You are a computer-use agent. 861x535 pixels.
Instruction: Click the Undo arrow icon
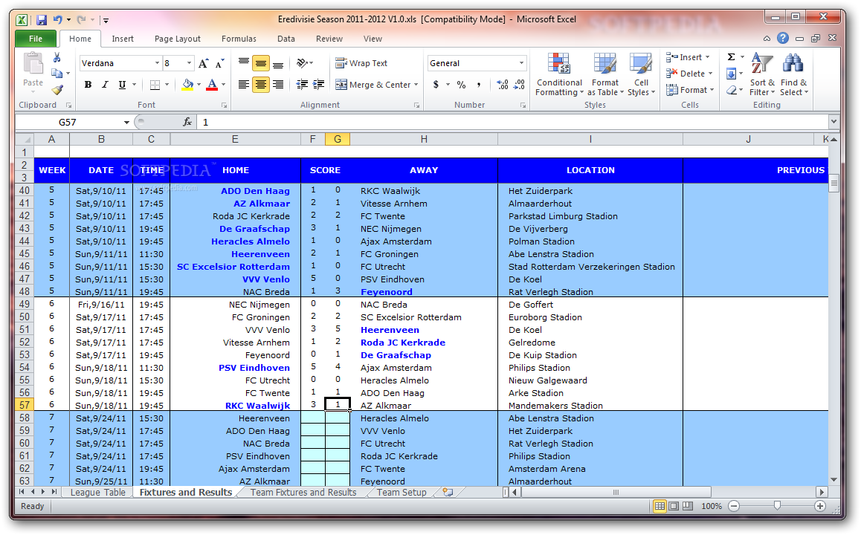(57, 20)
